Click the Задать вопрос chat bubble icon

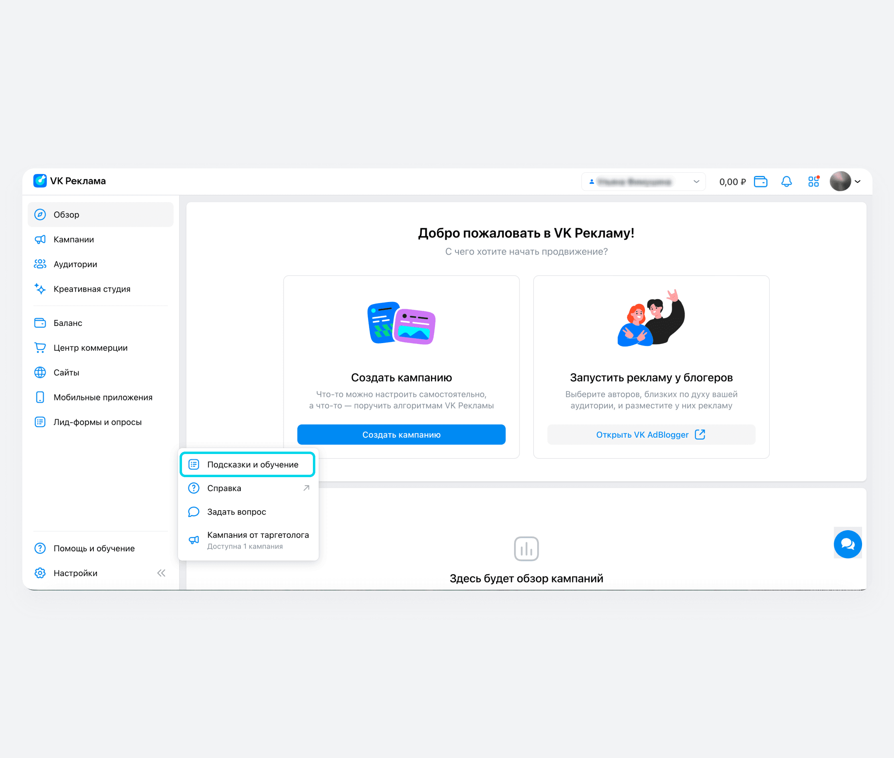click(194, 512)
